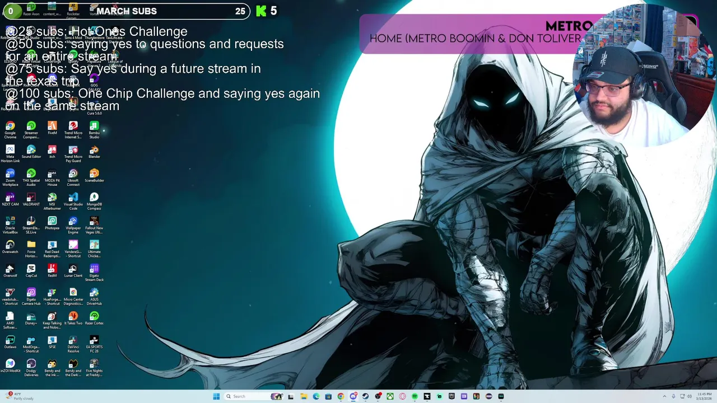The image size is (717, 403).
Task: Open DaVinci Resolve desktop shortcut
Action: (x=73, y=344)
